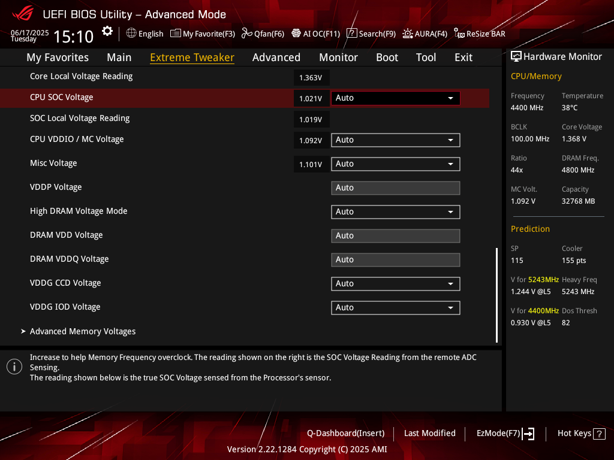
Task: Click the 1.092V value beside CPU VDDIO
Action: pyautogui.click(x=311, y=140)
